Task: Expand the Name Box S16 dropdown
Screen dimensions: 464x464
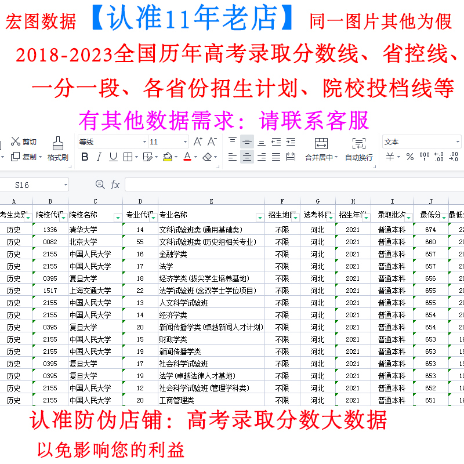Action: (66, 185)
